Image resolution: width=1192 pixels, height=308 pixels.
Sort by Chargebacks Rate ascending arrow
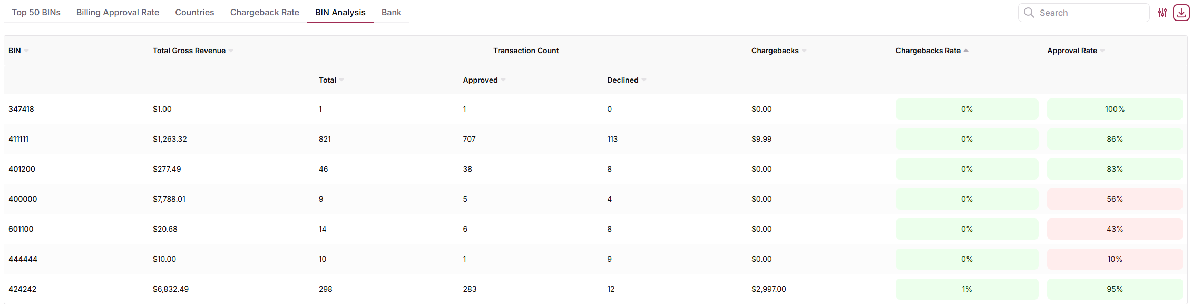pyautogui.click(x=966, y=51)
